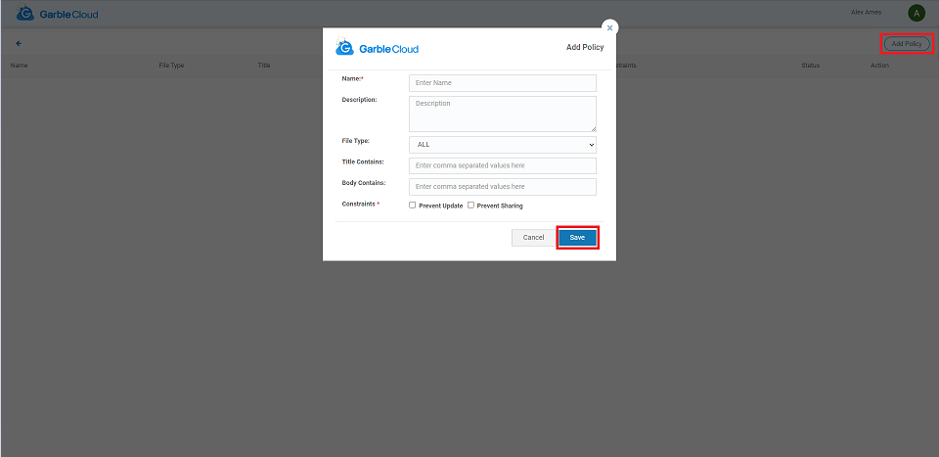Viewport: 939px width, 457px height.
Task: Click the Name column header
Action: (x=20, y=66)
